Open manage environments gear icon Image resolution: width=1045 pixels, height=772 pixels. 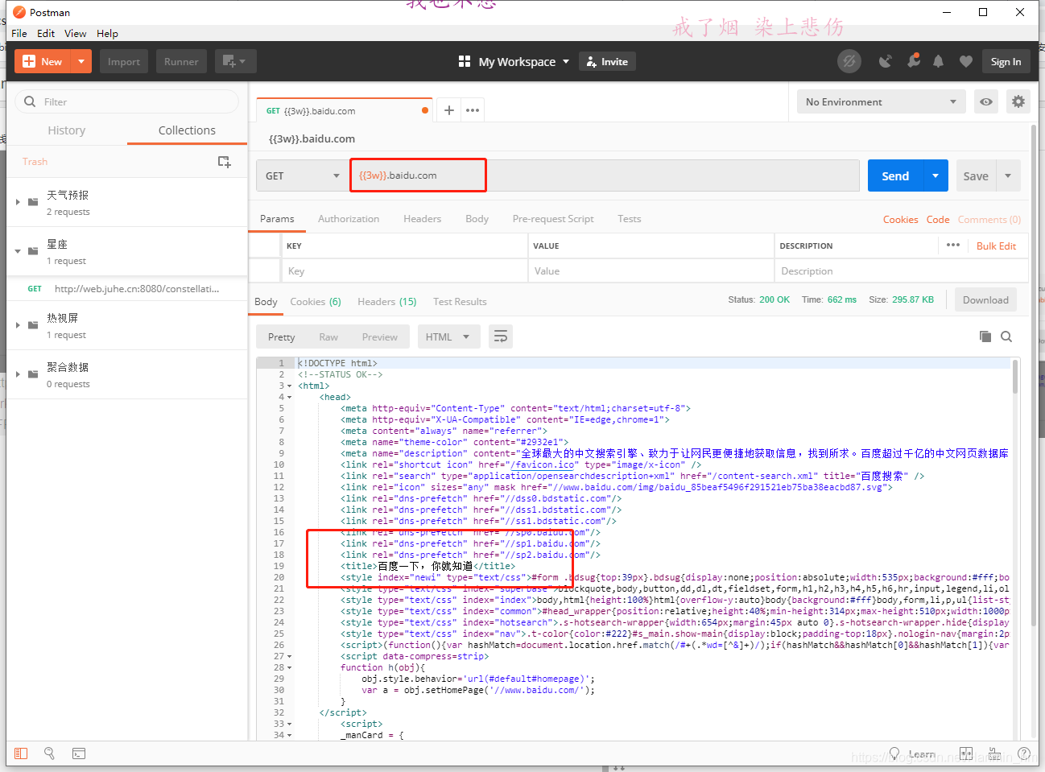point(1018,101)
